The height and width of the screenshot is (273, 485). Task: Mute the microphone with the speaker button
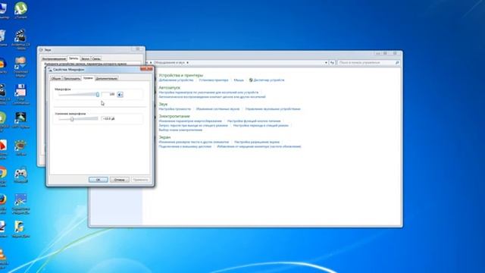pyautogui.click(x=120, y=95)
